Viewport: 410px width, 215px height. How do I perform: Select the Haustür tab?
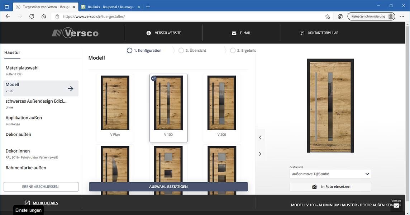point(12,52)
